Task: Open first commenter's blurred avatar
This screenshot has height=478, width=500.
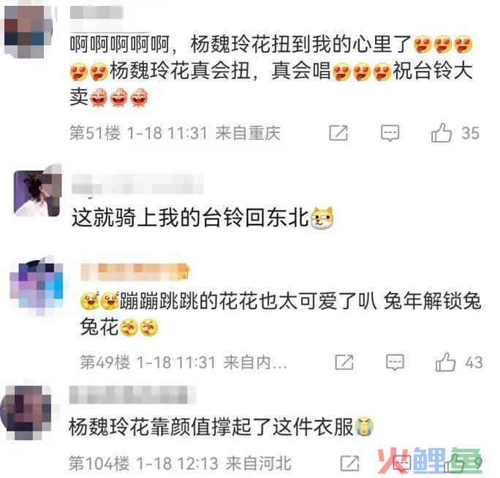Action: coord(29,31)
